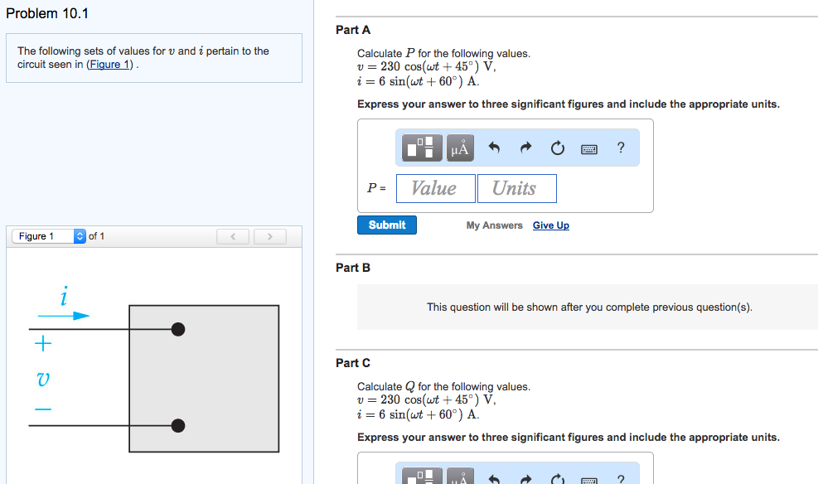This screenshot has width=818, height=484.
Task: Click the Units input field for P
Action: click(516, 188)
